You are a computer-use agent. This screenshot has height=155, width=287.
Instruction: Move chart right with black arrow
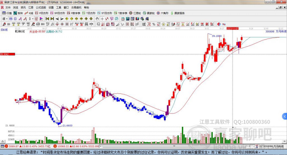point(62,19)
